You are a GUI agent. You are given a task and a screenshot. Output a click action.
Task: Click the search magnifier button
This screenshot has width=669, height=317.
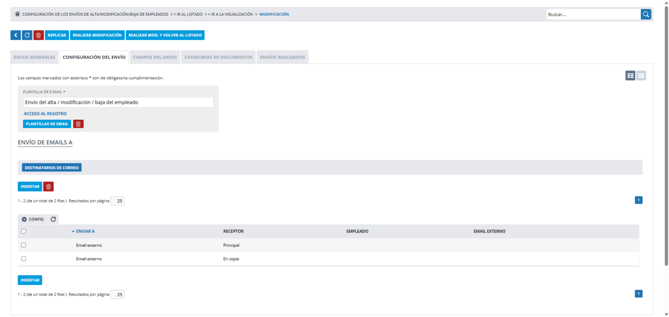pos(646,14)
